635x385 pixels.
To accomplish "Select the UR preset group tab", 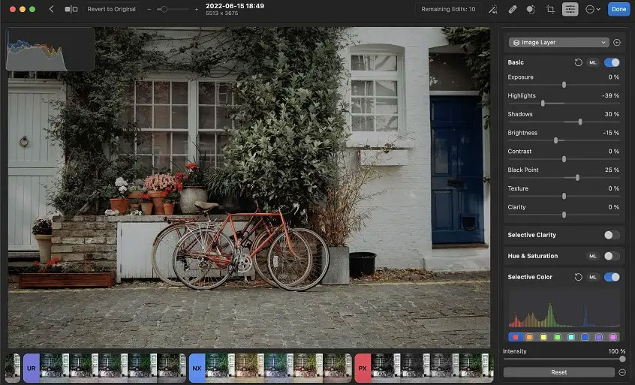I will pos(31,368).
